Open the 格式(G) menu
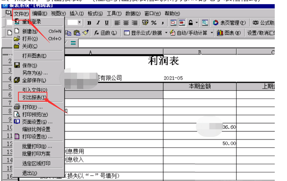This screenshot has height=181, width=287. tap(95, 14)
